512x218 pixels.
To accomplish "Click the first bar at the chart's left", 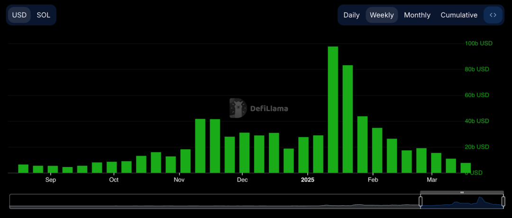I will pyautogui.click(x=23, y=169).
